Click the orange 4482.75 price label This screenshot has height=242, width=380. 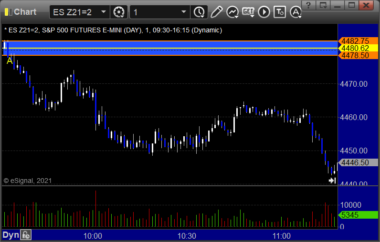(x=358, y=41)
